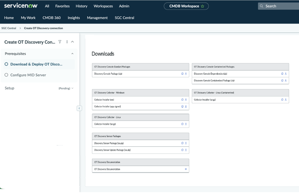Open the Favorites menu
Image resolution: width=299 pixels, height=194 pixels.
coord(62,6)
